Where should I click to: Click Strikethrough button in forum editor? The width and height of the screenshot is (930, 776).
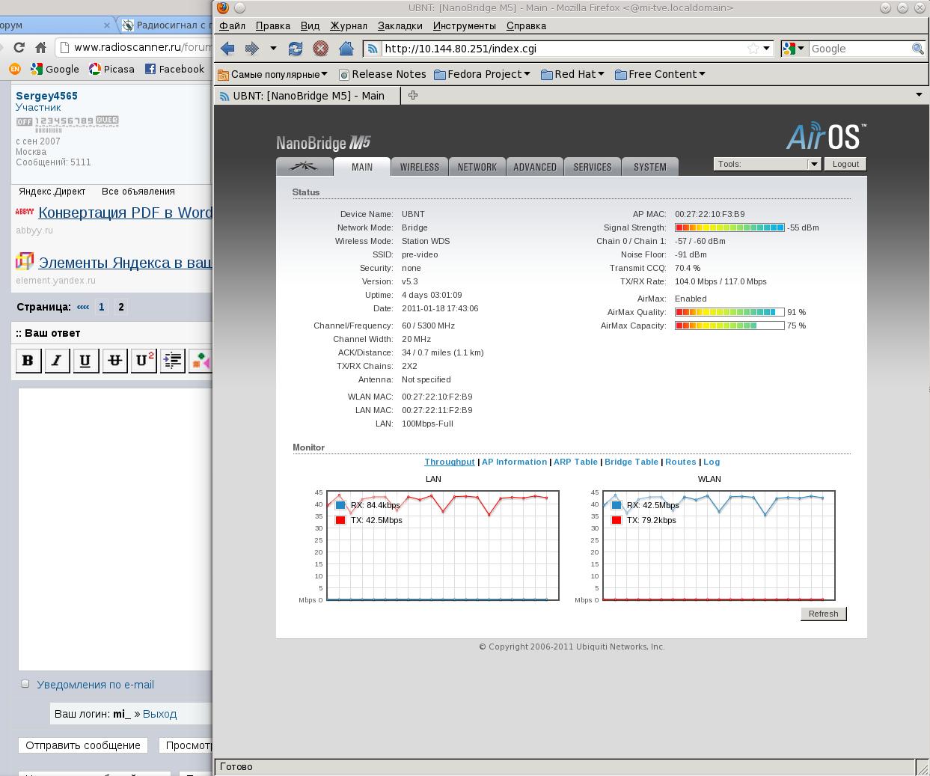point(114,361)
